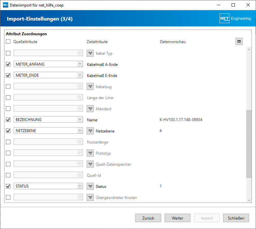Open the data preview table icon
The image size is (256, 229).
click(x=239, y=41)
